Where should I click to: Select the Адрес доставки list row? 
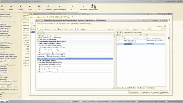click(75, 38)
